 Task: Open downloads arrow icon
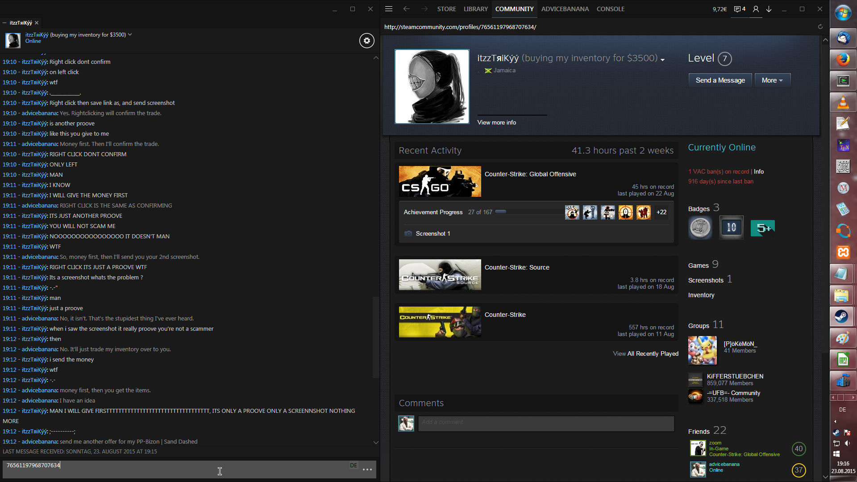click(769, 9)
